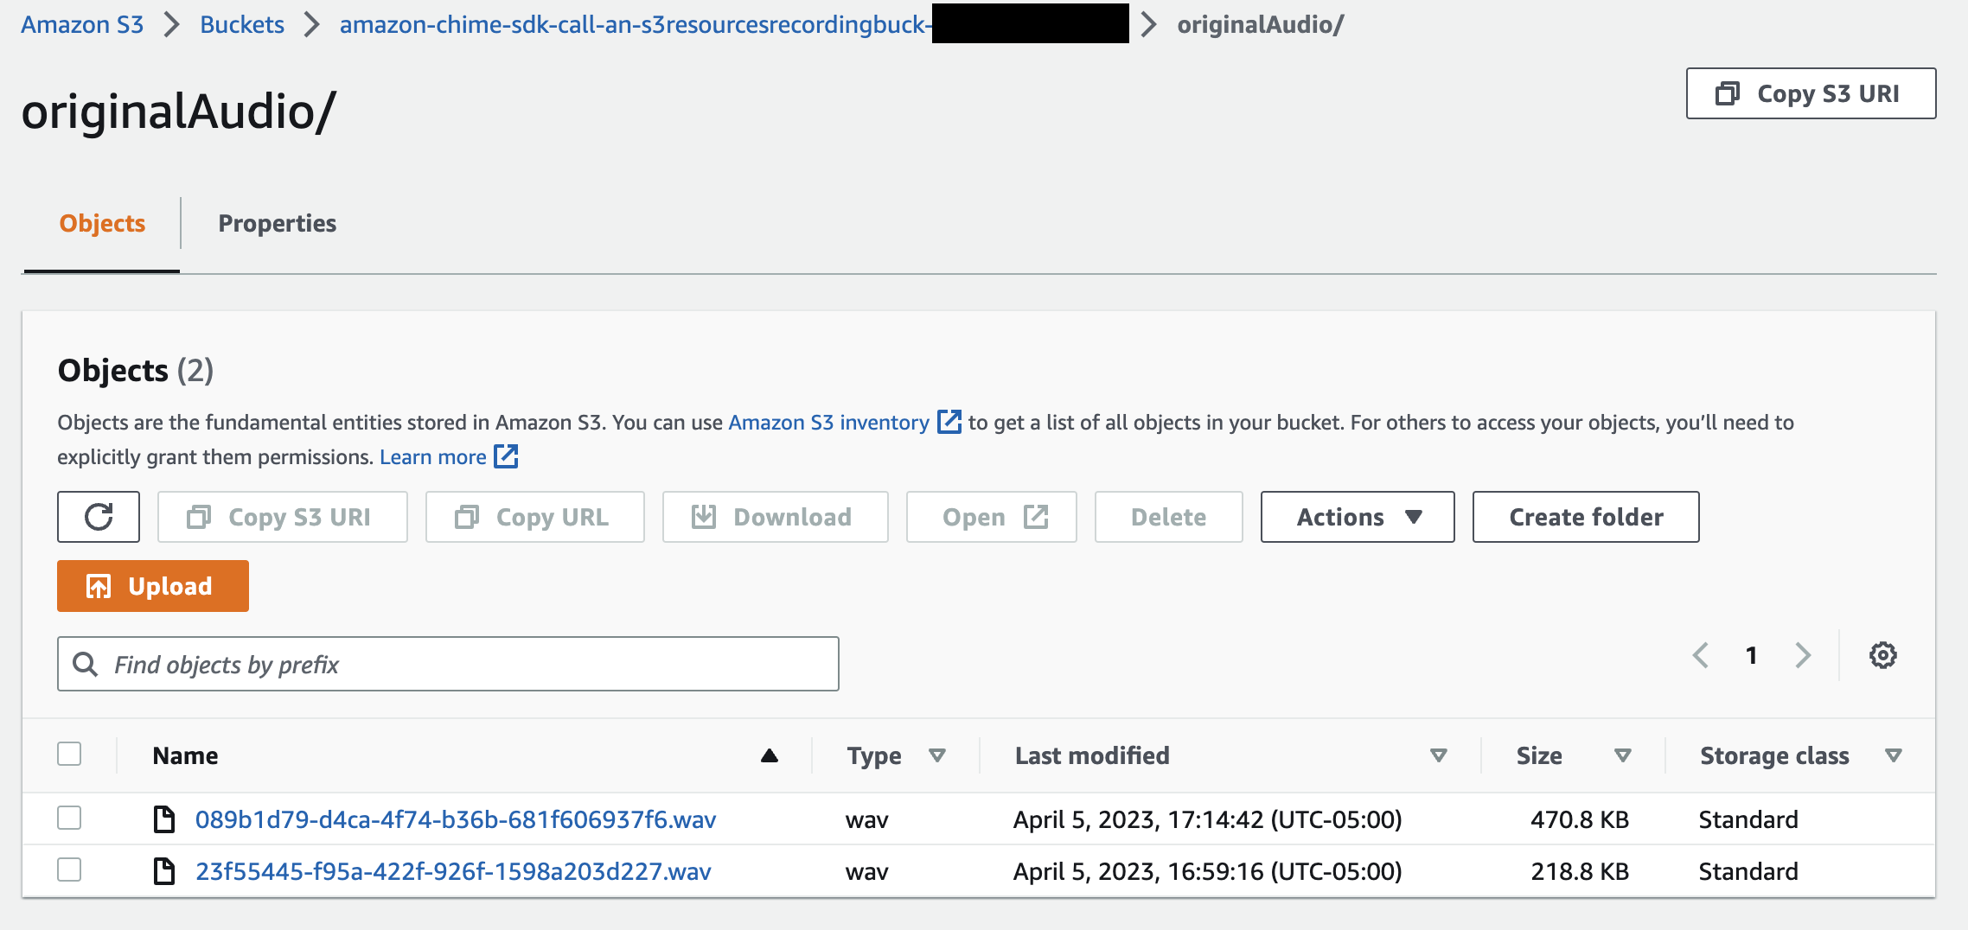Click the previous page arrow
The width and height of the screenshot is (1968, 930).
click(1701, 655)
